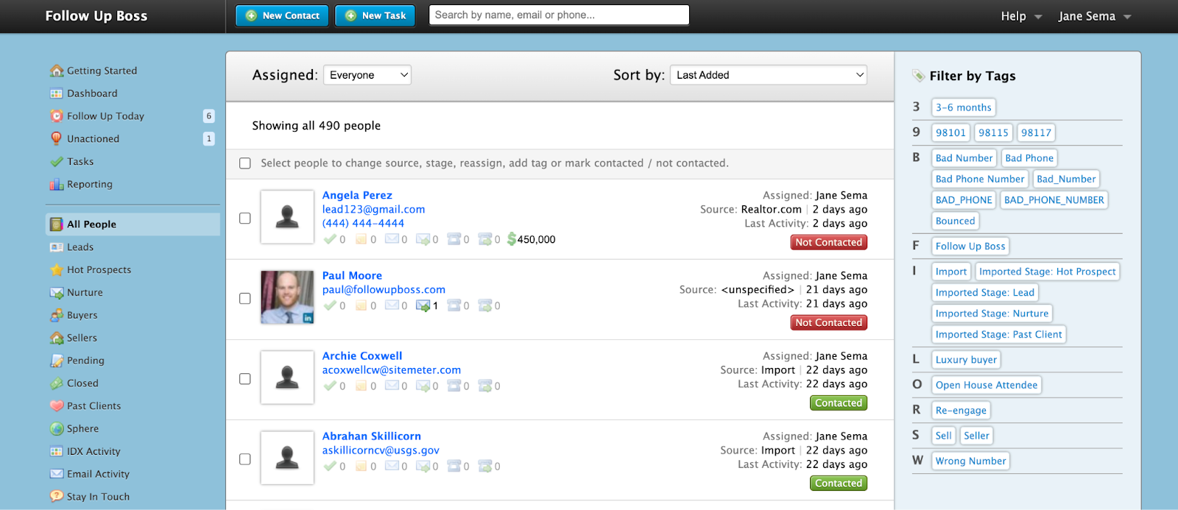Image resolution: width=1178 pixels, height=510 pixels.
Task: Open the Past Clients list
Action: [x=94, y=406]
